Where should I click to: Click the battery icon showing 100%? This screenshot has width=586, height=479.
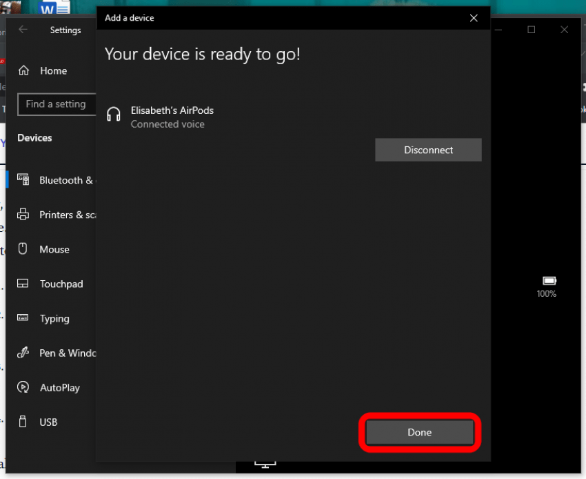pos(549,281)
